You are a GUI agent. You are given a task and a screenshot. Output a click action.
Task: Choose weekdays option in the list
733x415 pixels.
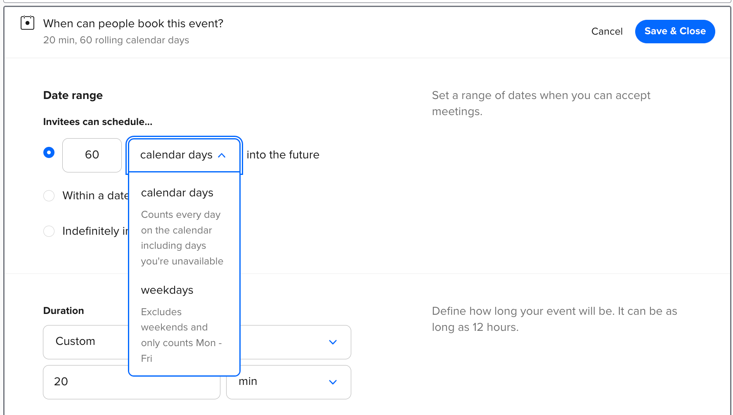167,290
